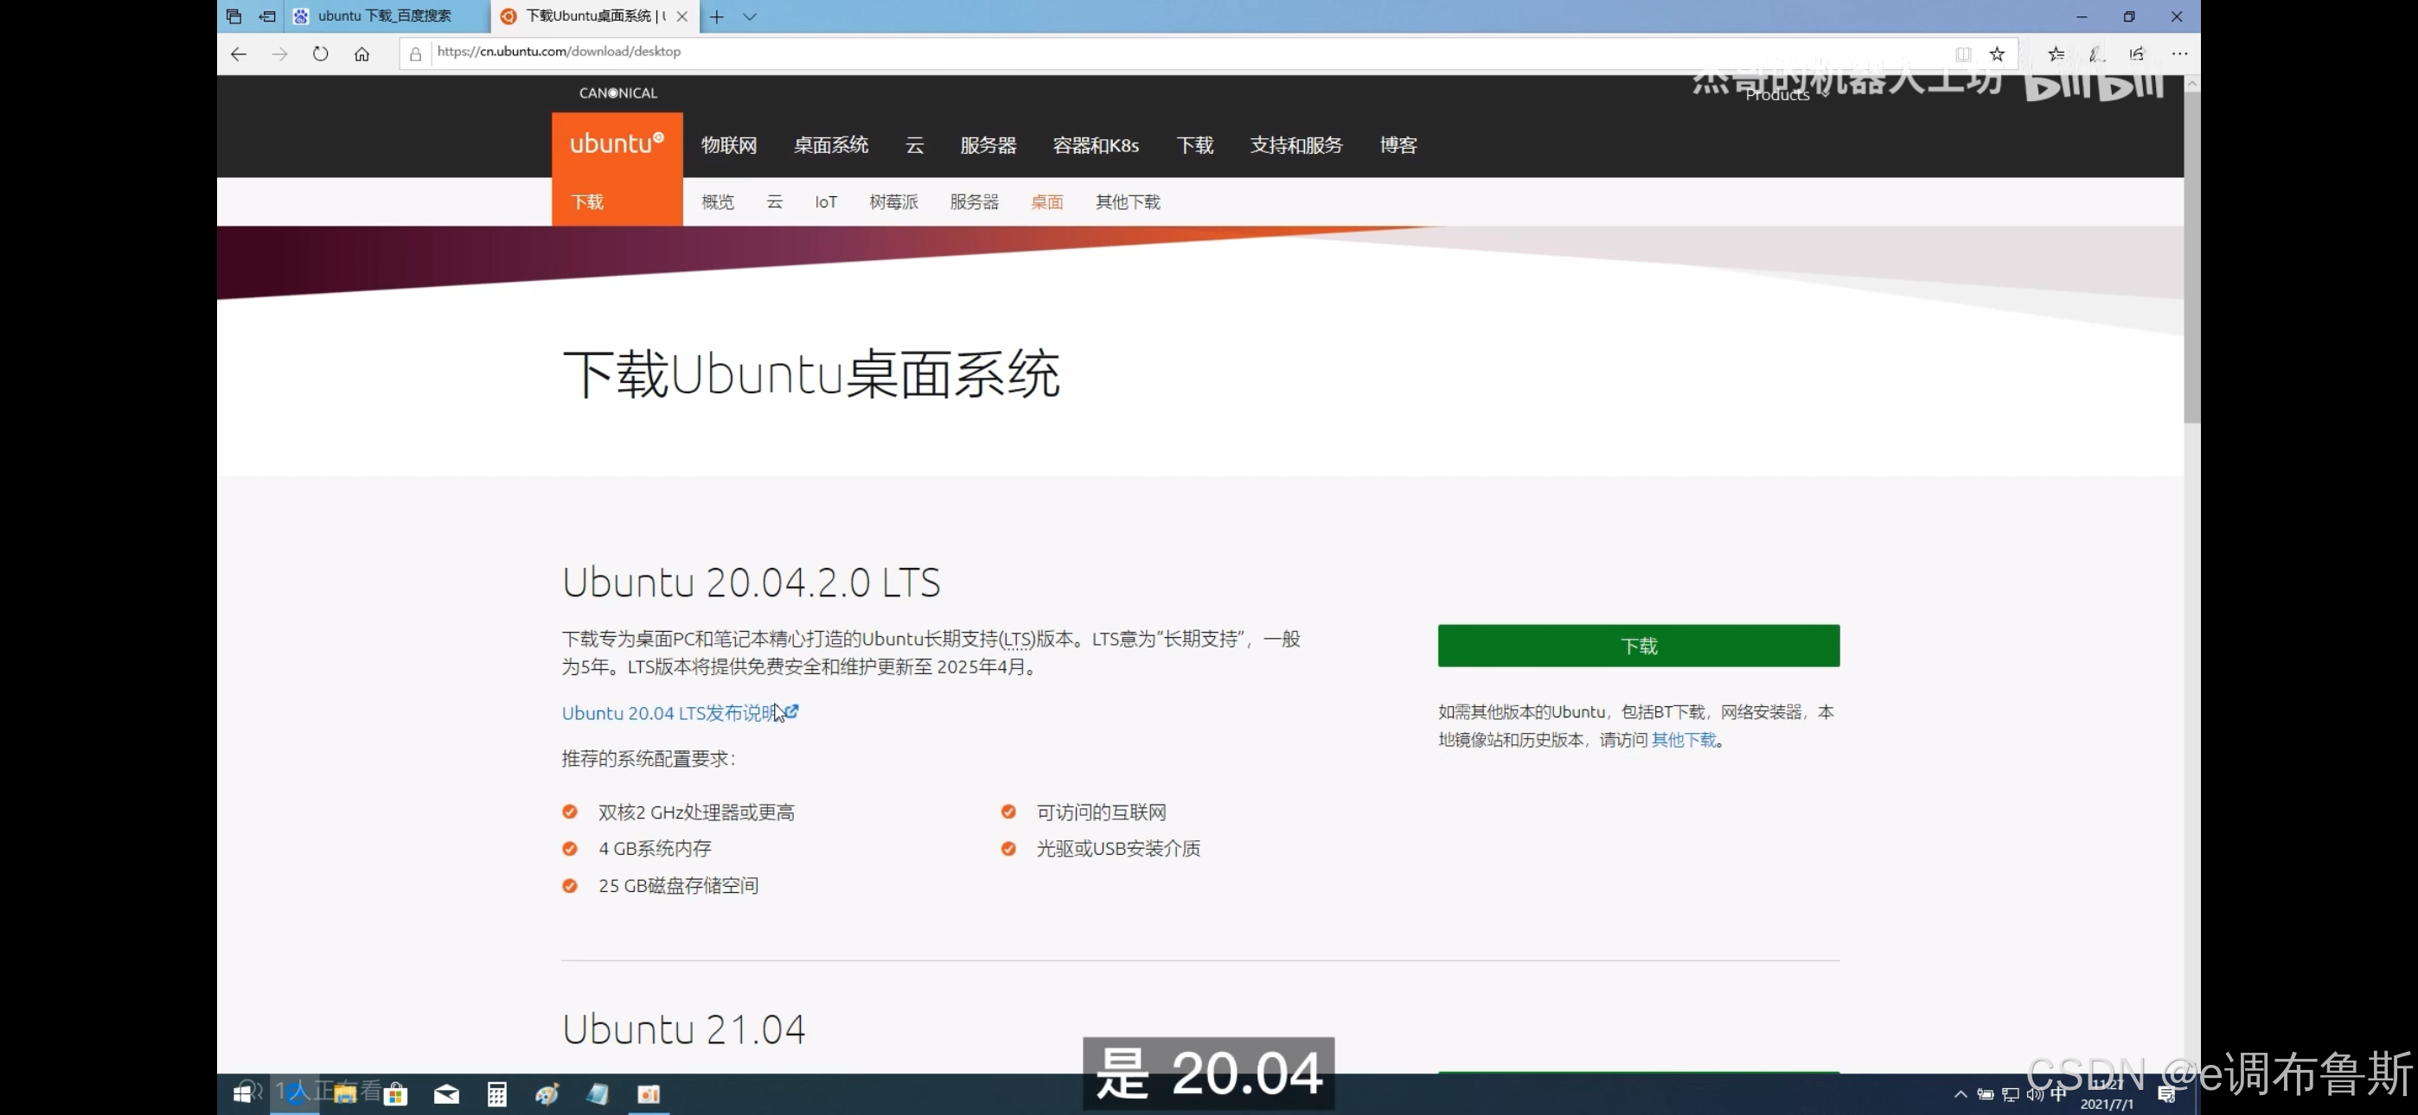Open Mail app from the taskbar

coord(446,1093)
